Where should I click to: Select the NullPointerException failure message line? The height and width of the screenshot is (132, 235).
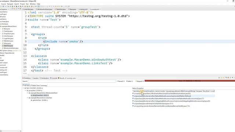pos(174,91)
